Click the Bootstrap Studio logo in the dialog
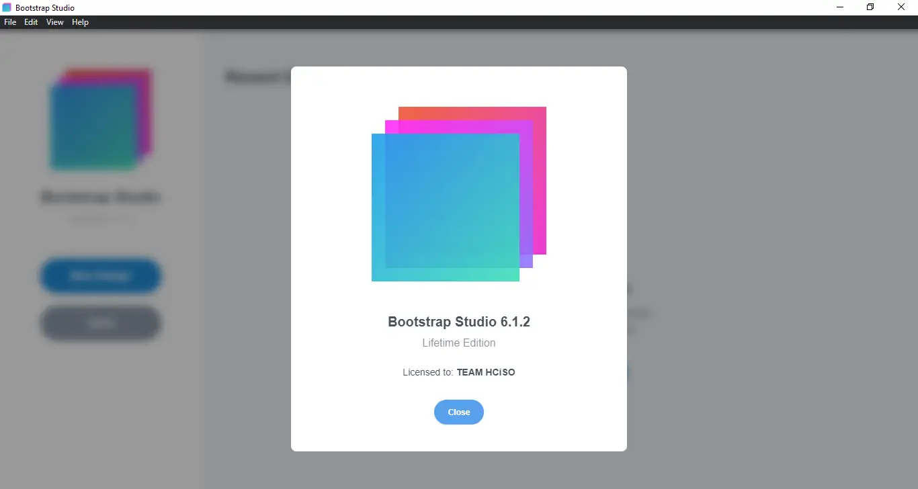 click(x=459, y=194)
